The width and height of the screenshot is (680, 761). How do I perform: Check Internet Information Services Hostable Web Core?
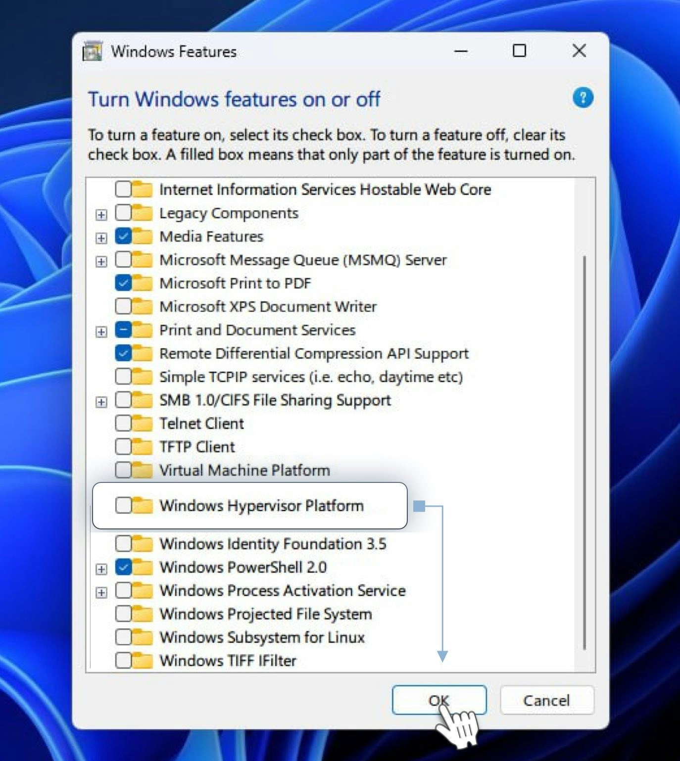(x=123, y=190)
